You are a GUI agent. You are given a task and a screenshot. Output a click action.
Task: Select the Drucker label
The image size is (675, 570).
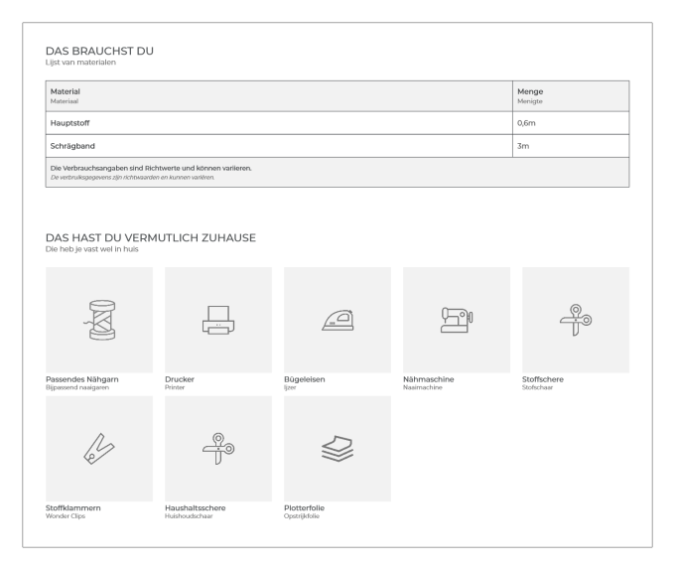(x=180, y=379)
